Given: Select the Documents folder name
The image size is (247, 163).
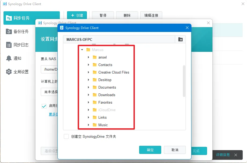Looking at the screenshot, I should coord(107,88).
